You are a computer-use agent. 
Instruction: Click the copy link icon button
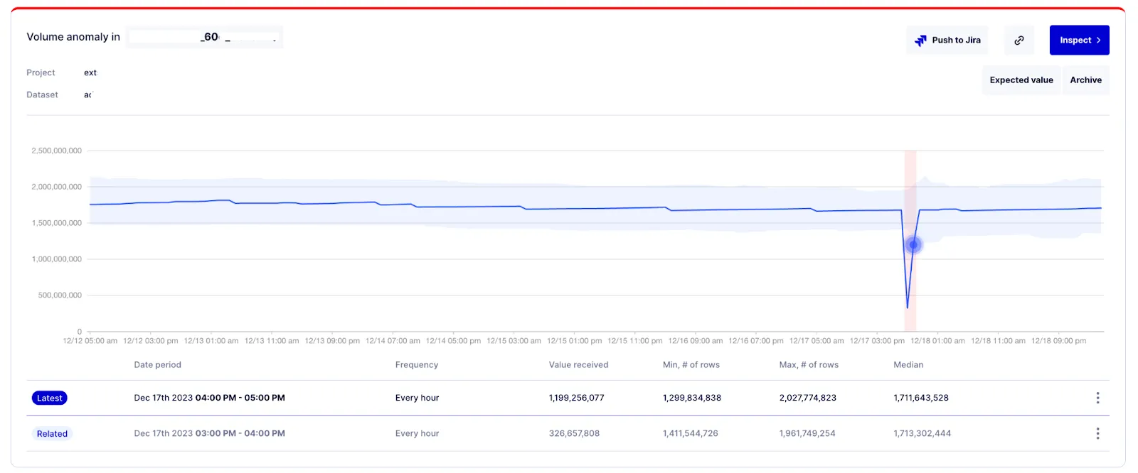tap(1019, 40)
